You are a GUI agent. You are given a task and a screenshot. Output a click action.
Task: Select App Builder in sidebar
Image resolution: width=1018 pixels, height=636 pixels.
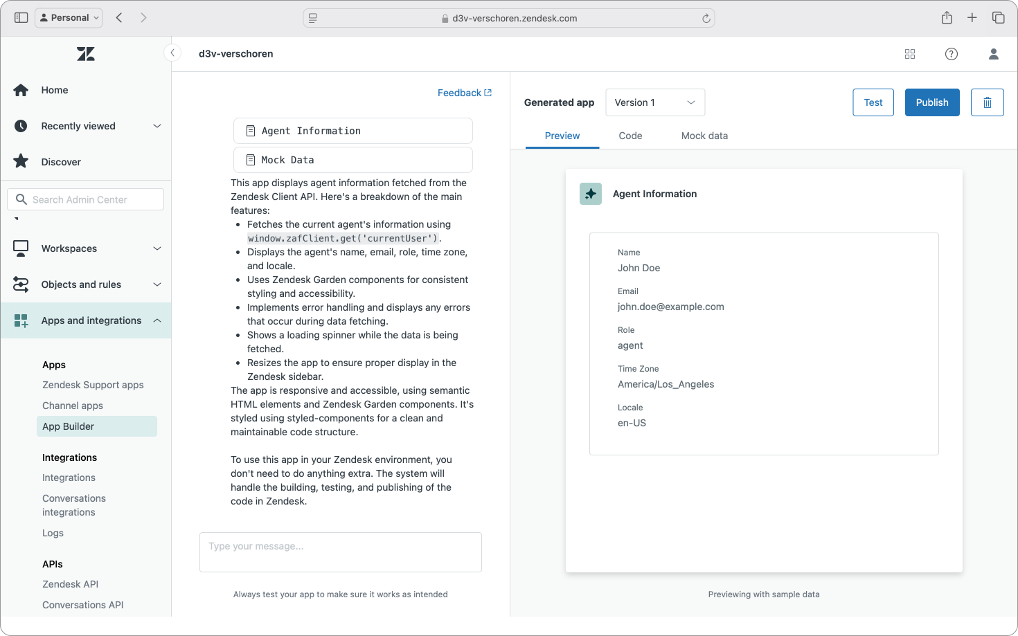coord(97,426)
